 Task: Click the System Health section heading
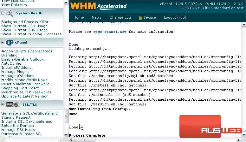click(x=29, y=13)
